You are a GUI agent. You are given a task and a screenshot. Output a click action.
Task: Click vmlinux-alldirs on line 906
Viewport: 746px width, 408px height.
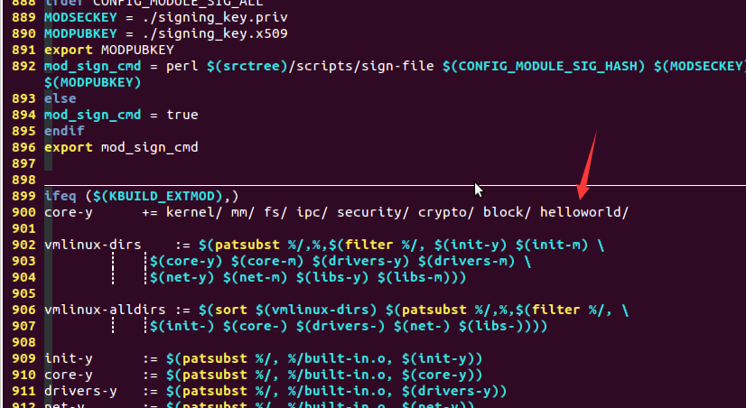click(x=105, y=310)
